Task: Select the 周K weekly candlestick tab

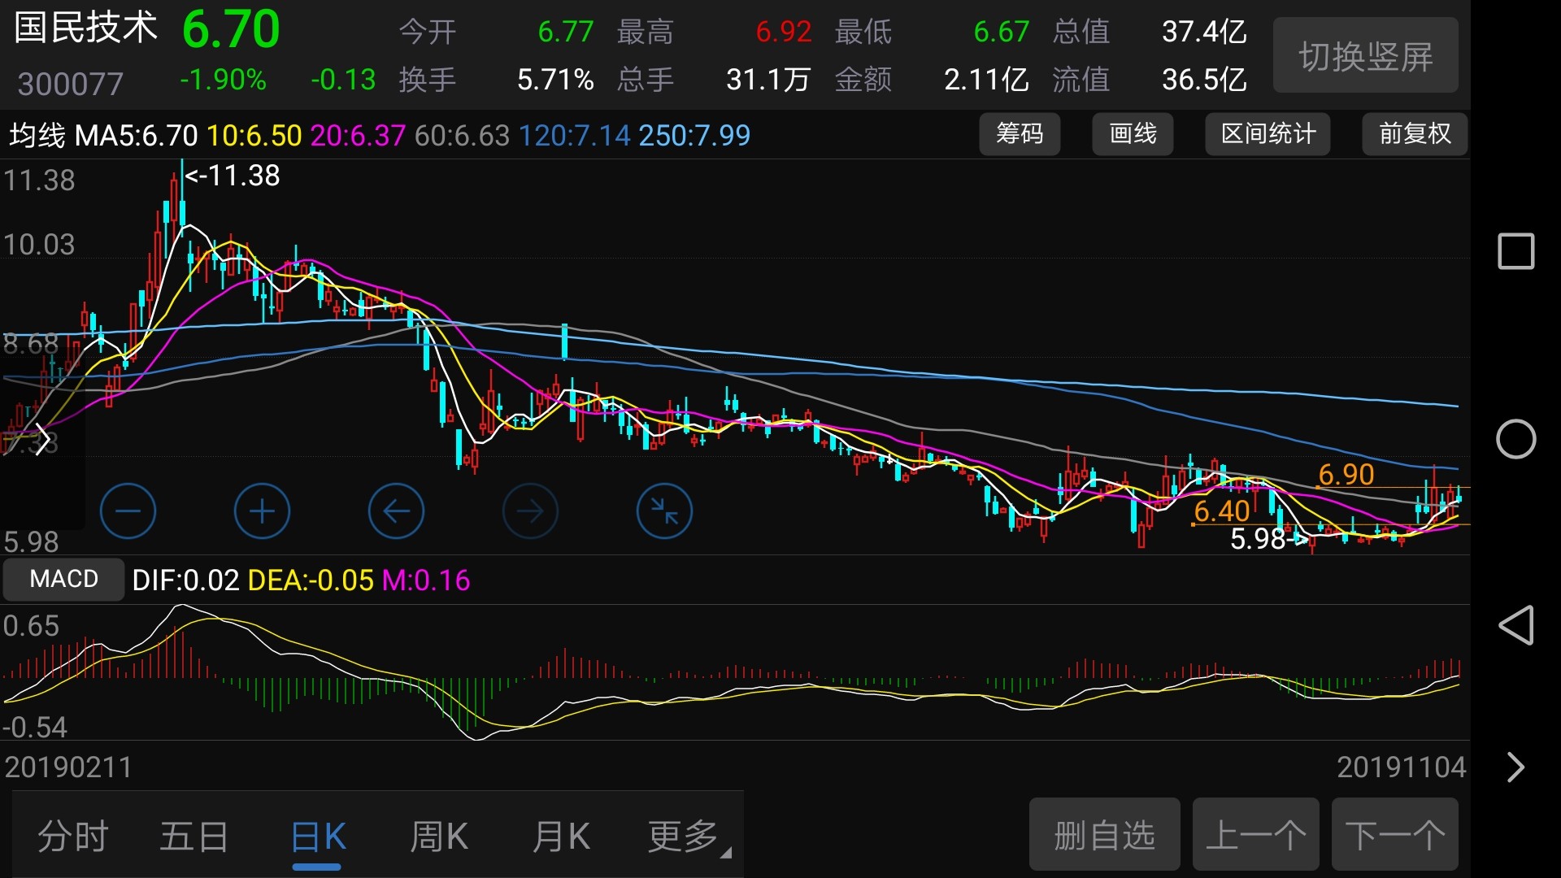Action: point(439,836)
